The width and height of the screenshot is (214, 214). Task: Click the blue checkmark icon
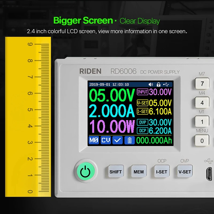pyautogui.click(x=117, y=140)
